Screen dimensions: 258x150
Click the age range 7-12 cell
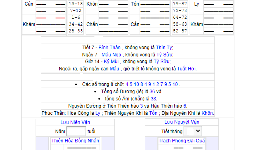76,11
